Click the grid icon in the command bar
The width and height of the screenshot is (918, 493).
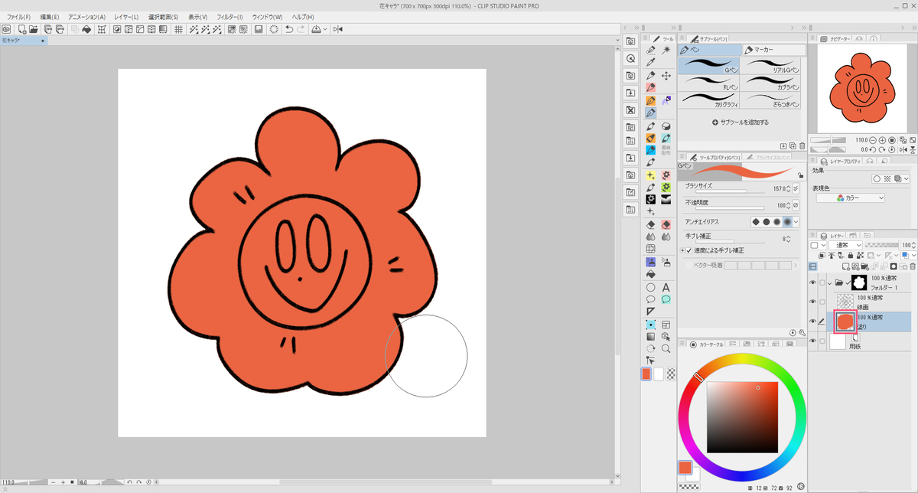pos(178,29)
